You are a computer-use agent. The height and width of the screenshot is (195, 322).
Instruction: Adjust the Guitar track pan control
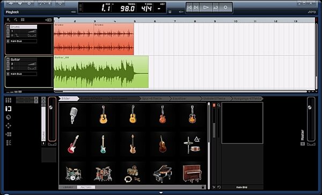pyautogui.click(x=32, y=68)
